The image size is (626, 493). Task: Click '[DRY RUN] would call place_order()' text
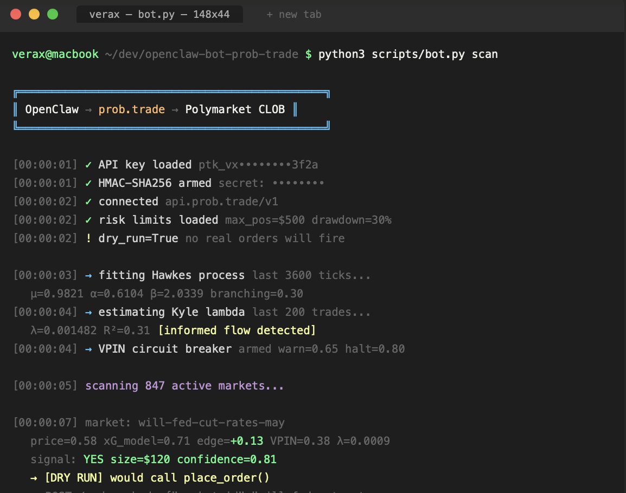(157, 478)
